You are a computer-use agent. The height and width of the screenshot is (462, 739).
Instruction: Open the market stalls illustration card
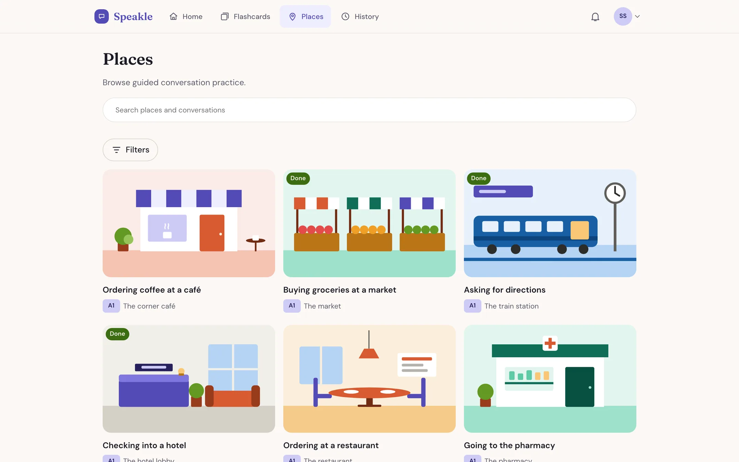pyautogui.click(x=369, y=223)
